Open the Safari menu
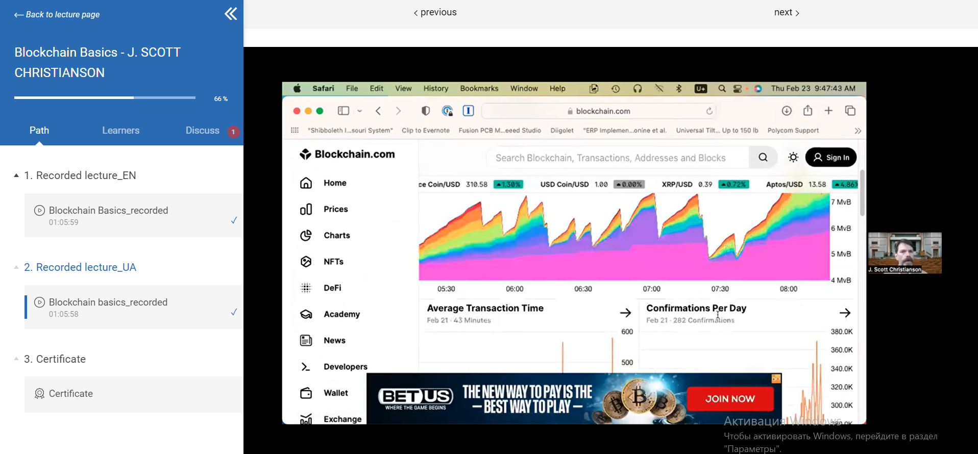978x454 pixels. click(323, 88)
